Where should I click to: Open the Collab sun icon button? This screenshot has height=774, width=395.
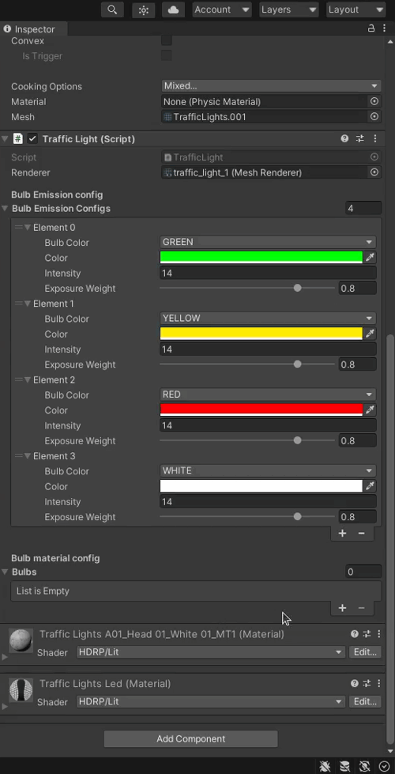click(144, 9)
